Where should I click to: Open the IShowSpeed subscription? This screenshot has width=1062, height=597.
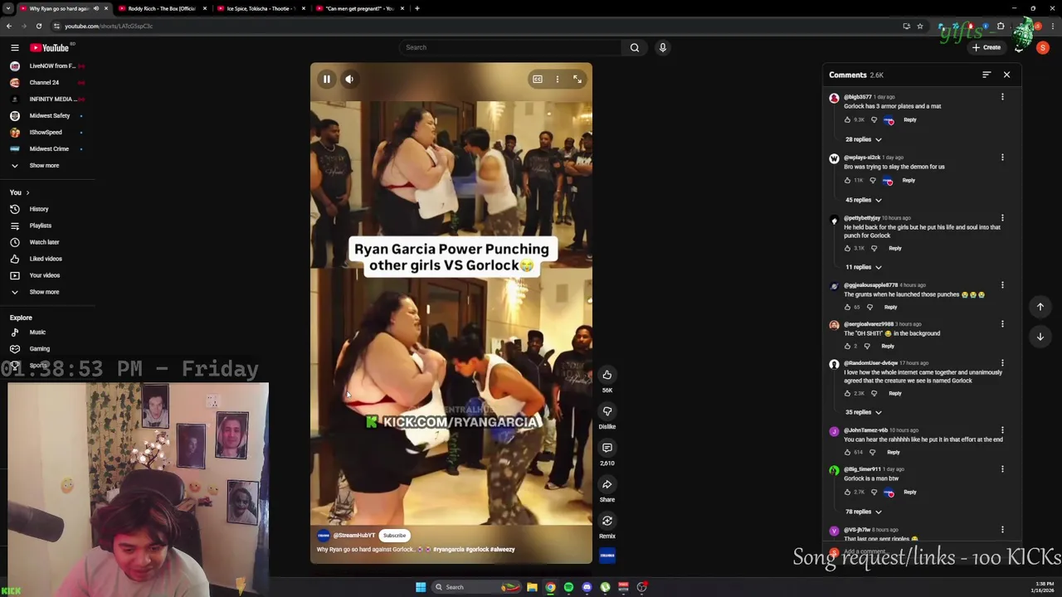click(46, 132)
